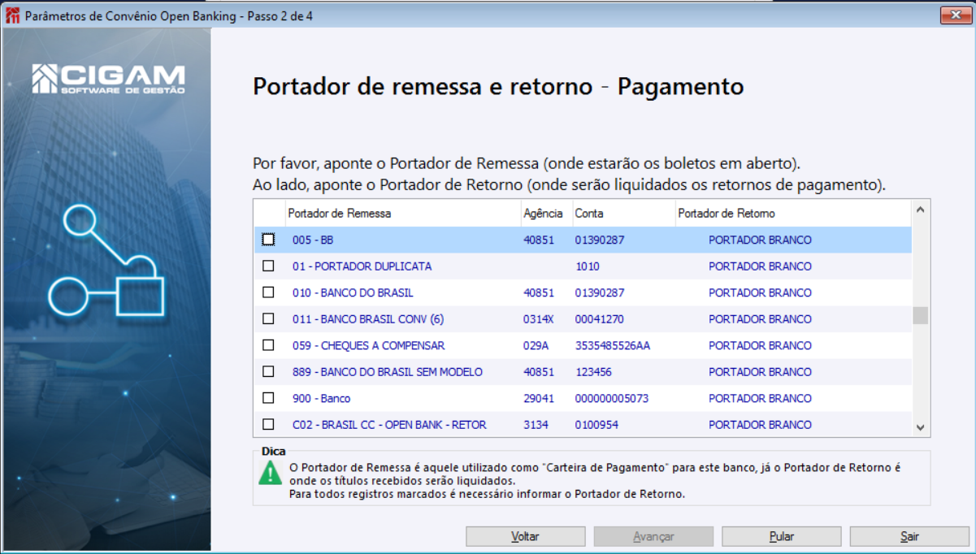Click PORTADOR BRANCO in the 011 - BANCO BRASIL CONV row

pyautogui.click(x=760, y=319)
